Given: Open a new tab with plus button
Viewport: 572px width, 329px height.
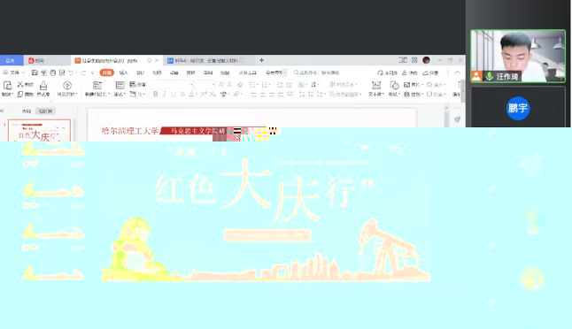Looking at the screenshot, I should 261,60.
